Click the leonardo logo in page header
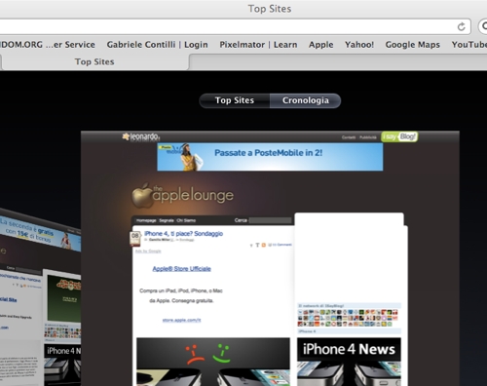This screenshot has width=487, height=386. 141,136
